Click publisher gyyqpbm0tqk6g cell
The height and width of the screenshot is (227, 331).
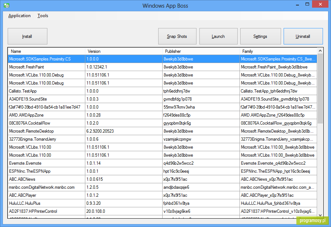tap(201, 123)
